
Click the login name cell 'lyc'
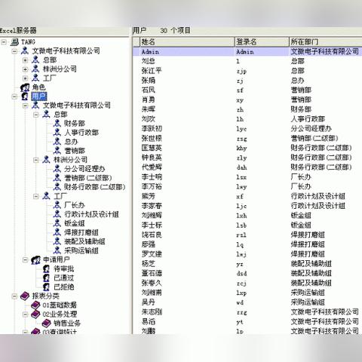coord(241,129)
